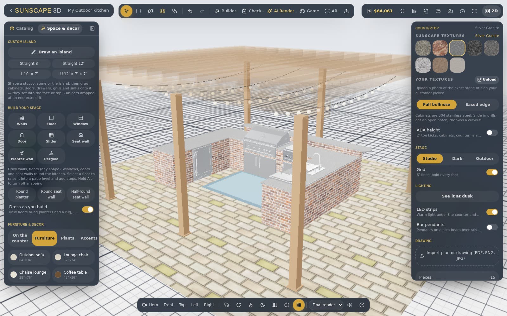Screen dimensions: 507x316
Task: Turn off Dress as you build
Action: coord(88,210)
